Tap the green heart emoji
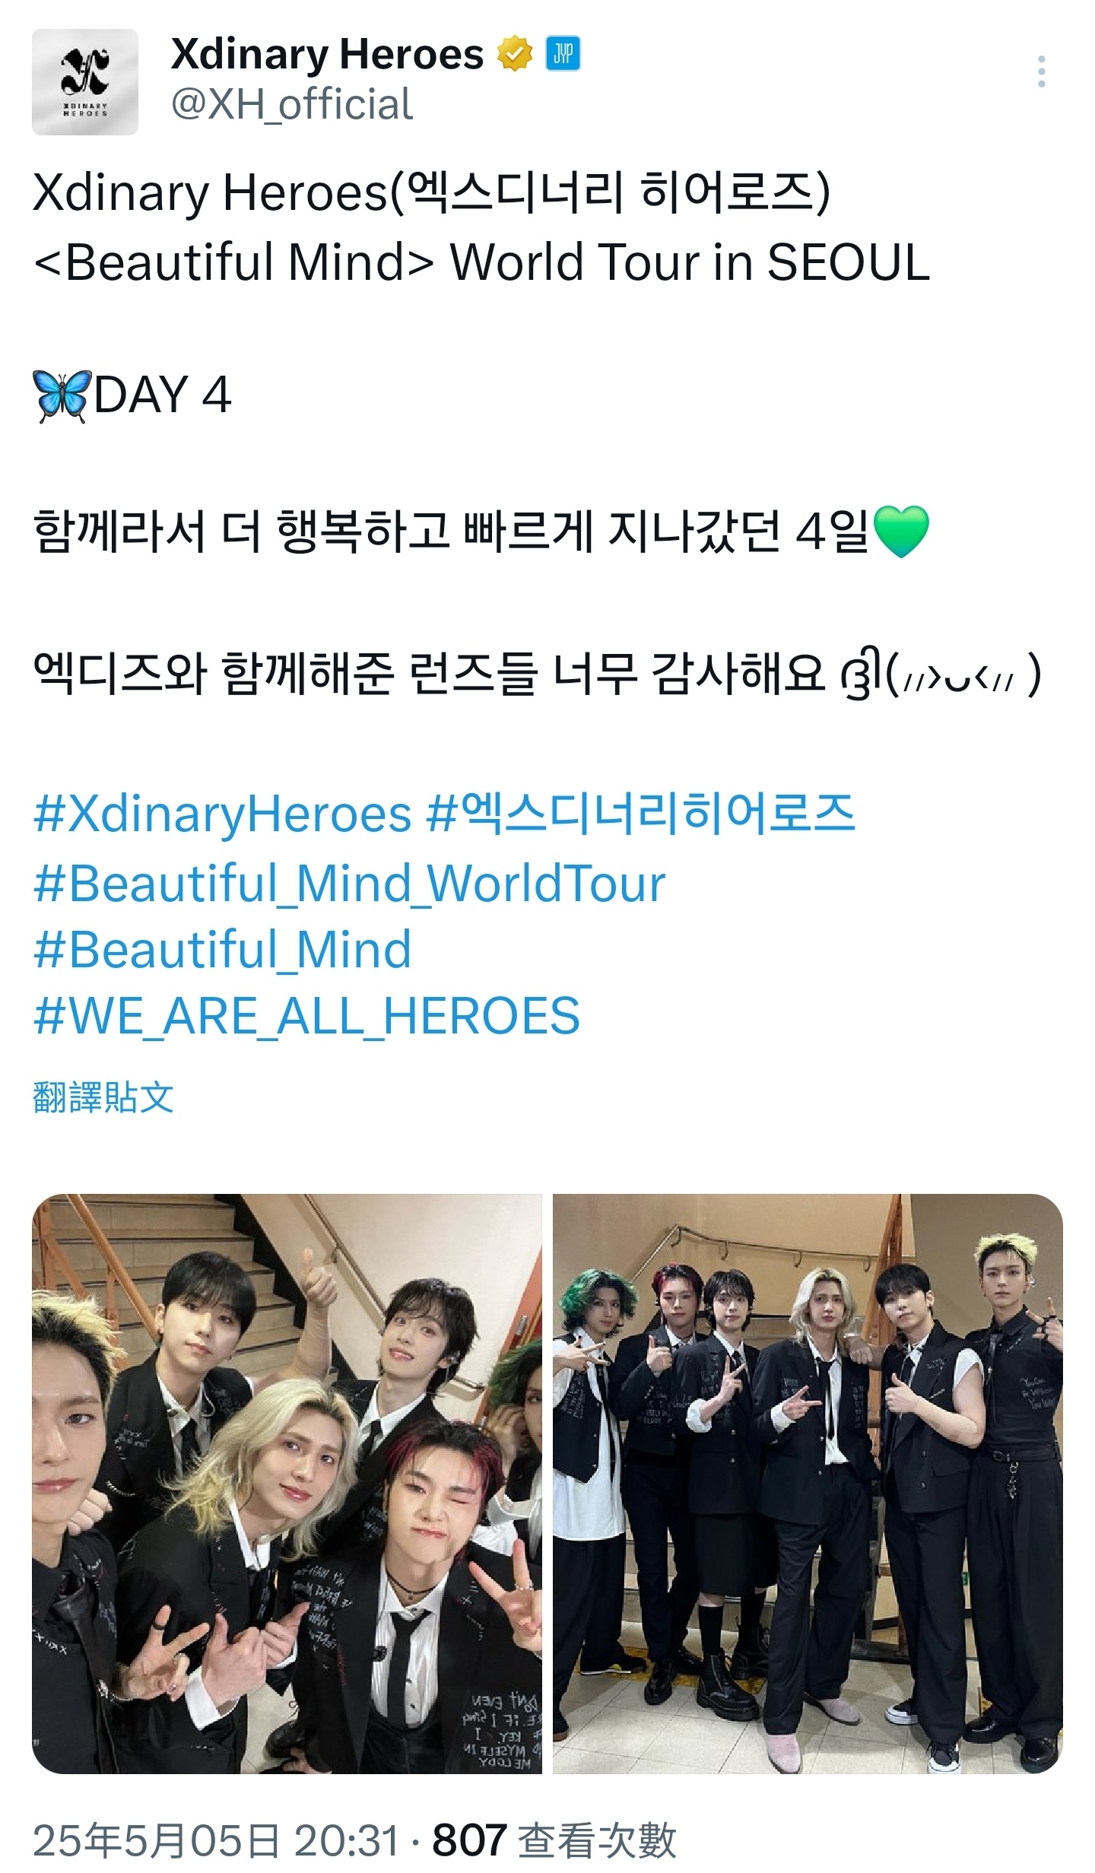Image resolution: width=1095 pixels, height=1873 pixels. (x=901, y=532)
